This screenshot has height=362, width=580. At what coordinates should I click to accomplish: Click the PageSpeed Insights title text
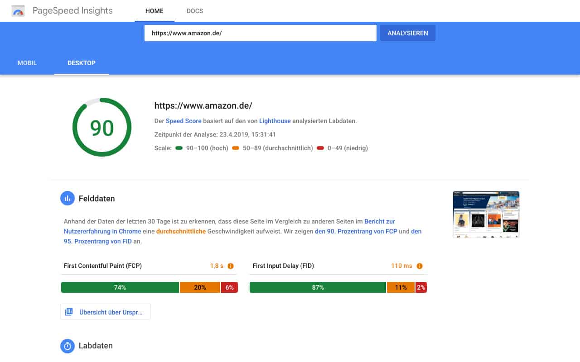click(72, 11)
